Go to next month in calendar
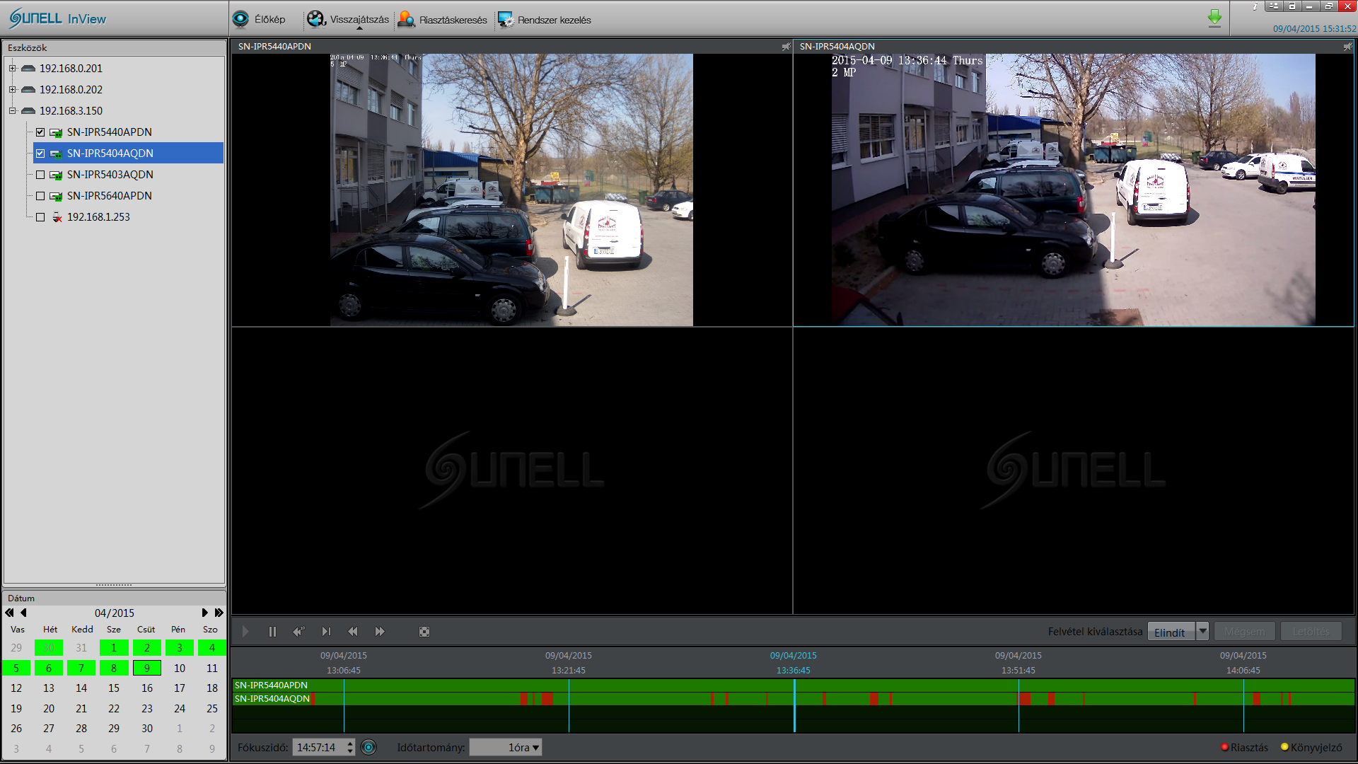1358x764 pixels. coord(205,613)
